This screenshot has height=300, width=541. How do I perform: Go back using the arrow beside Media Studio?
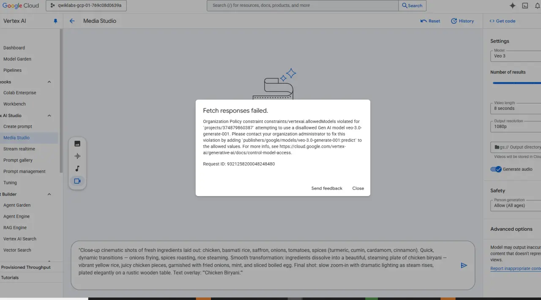(x=72, y=21)
